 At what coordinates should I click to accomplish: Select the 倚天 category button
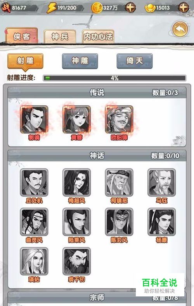[135, 61]
